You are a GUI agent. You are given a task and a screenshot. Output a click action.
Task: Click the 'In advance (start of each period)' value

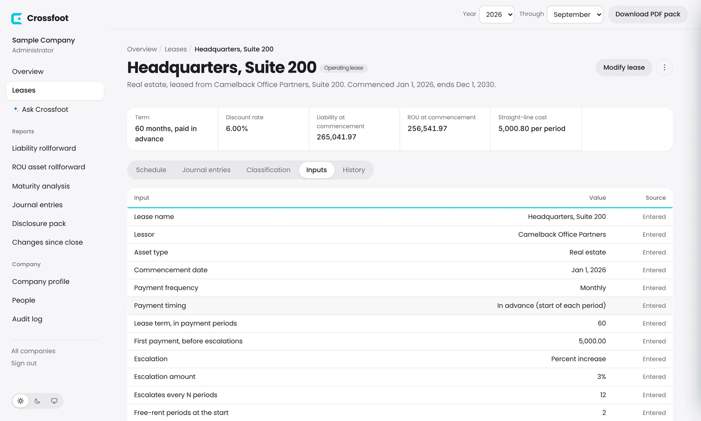coord(551,306)
